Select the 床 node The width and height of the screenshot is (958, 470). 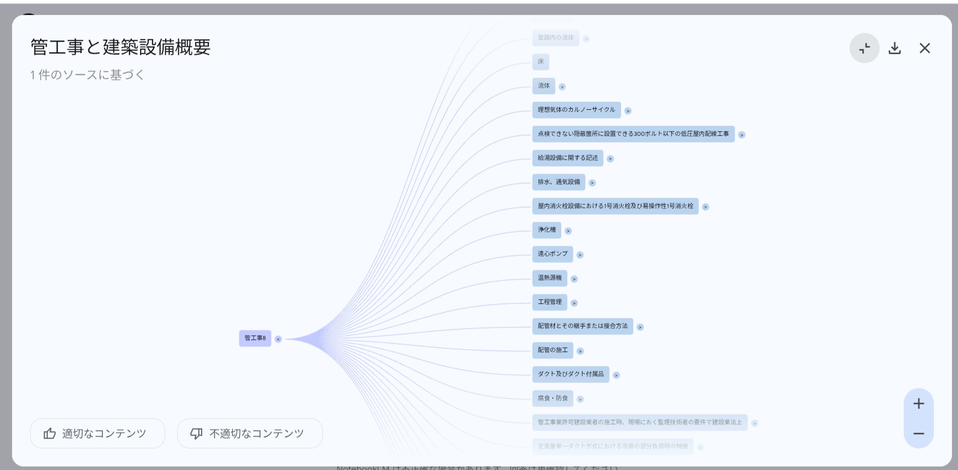[x=541, y=62]
